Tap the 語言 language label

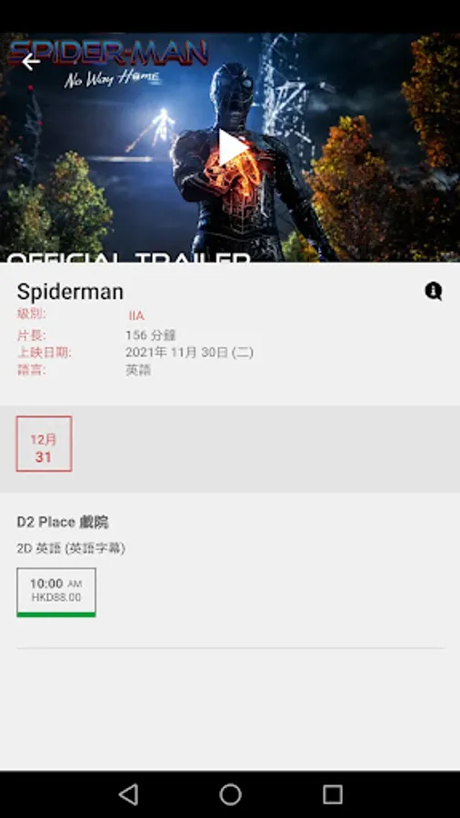point(31,370)
